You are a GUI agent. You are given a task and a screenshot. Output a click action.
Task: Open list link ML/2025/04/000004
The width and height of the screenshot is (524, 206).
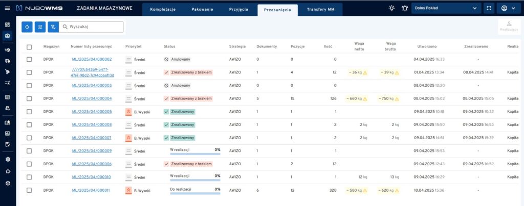click(x=92, y=98)
